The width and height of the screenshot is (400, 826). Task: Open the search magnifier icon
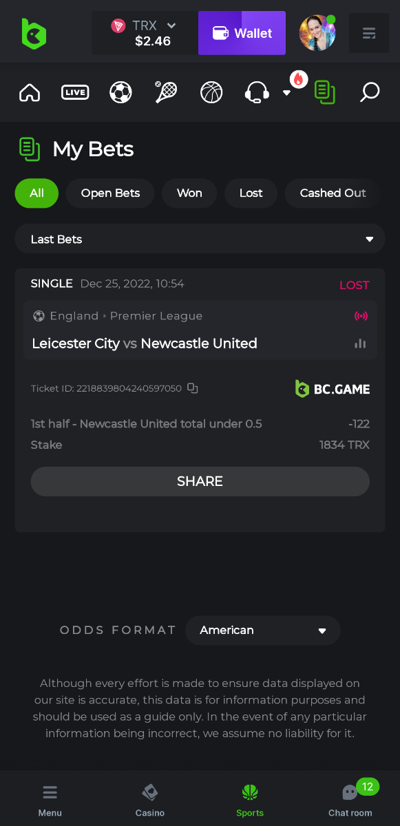coord(370,92)
